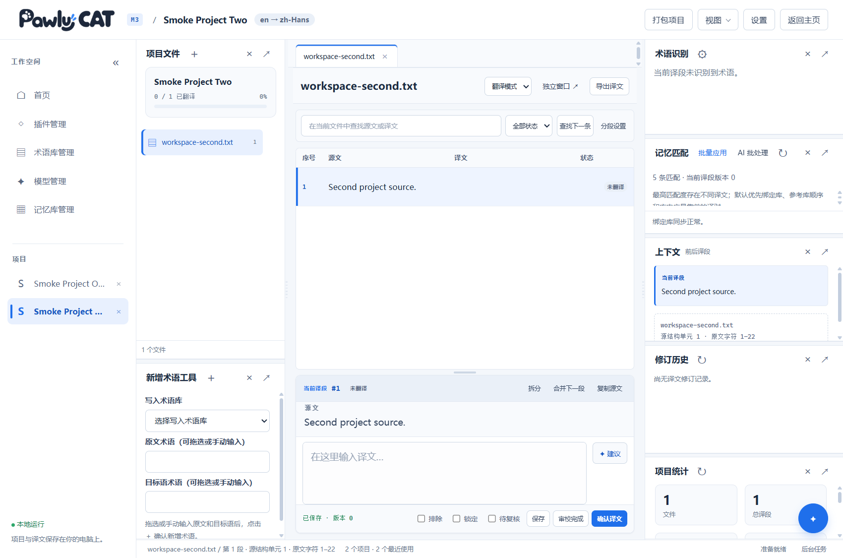This screenshot has height=558, width=843.
Task: Click the 审校完成 button
Action: pos(571,519)
